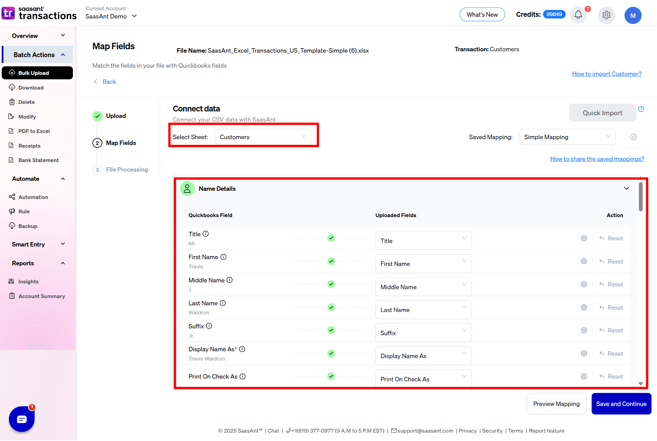
Task: Collapse the Reports sidebar section
Action: pos(38,263)
